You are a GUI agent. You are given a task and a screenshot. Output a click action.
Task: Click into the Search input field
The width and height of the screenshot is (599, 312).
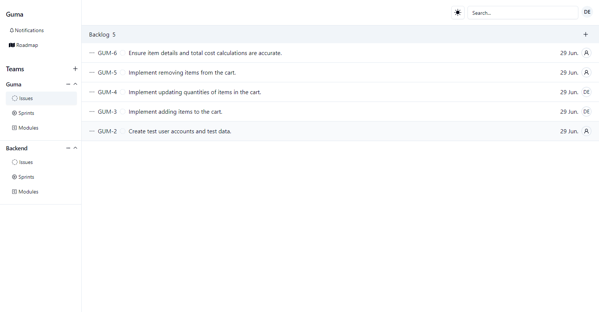(522, 13)
